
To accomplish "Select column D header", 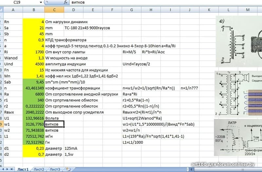I will click(x=73, y=10).
